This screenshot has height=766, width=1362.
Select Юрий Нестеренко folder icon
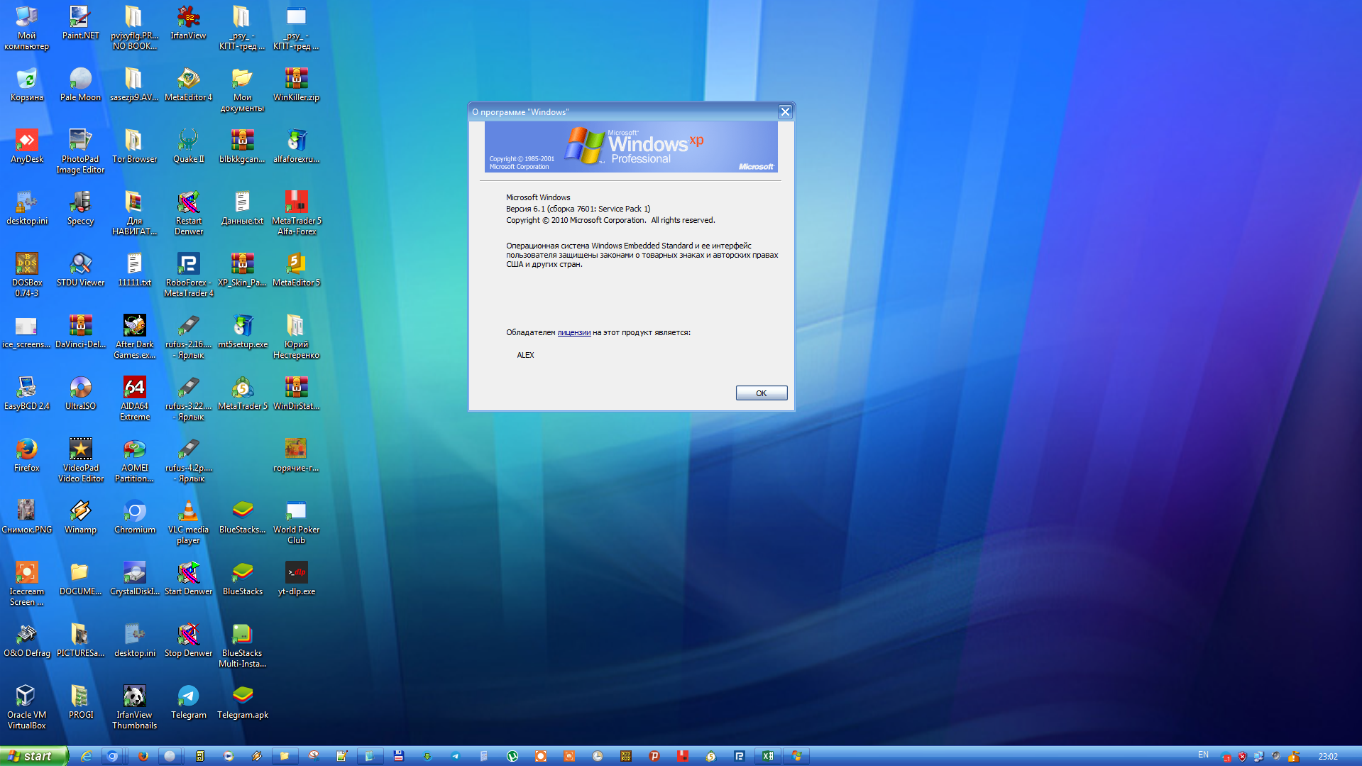pos(296,337)
